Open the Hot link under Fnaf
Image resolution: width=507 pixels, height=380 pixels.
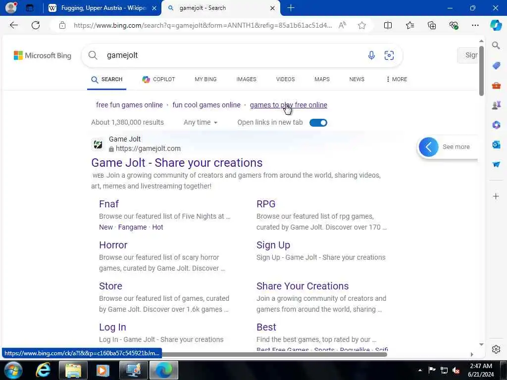point(157,227)
